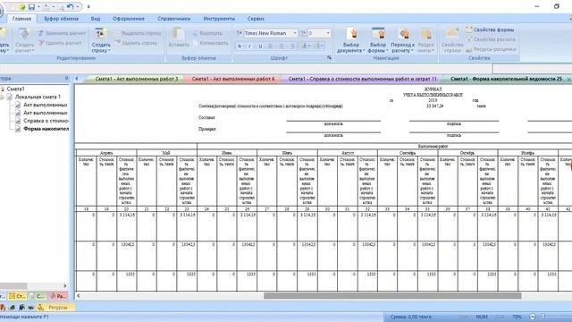Click the print preview magnifier icon
The height and width of the screenshot is (322, 572).
pyautogui.click(x=62, y=7)
